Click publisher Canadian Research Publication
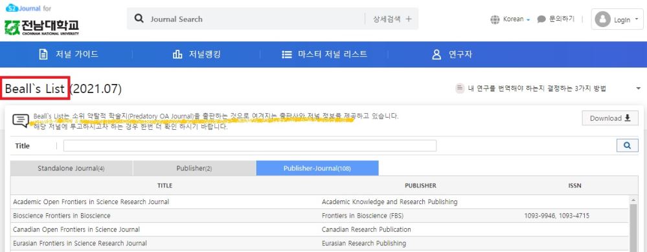 [367, 229]
